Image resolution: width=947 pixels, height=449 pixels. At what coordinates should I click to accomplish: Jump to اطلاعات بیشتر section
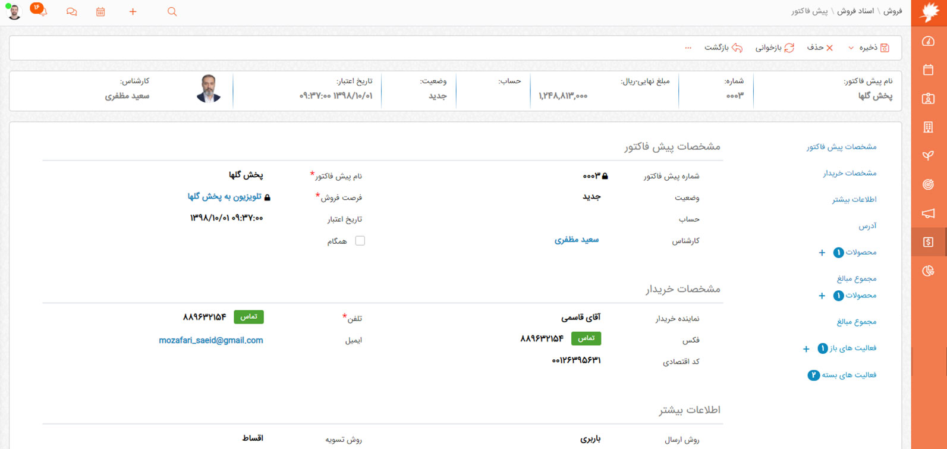click(x=854, y=200)
